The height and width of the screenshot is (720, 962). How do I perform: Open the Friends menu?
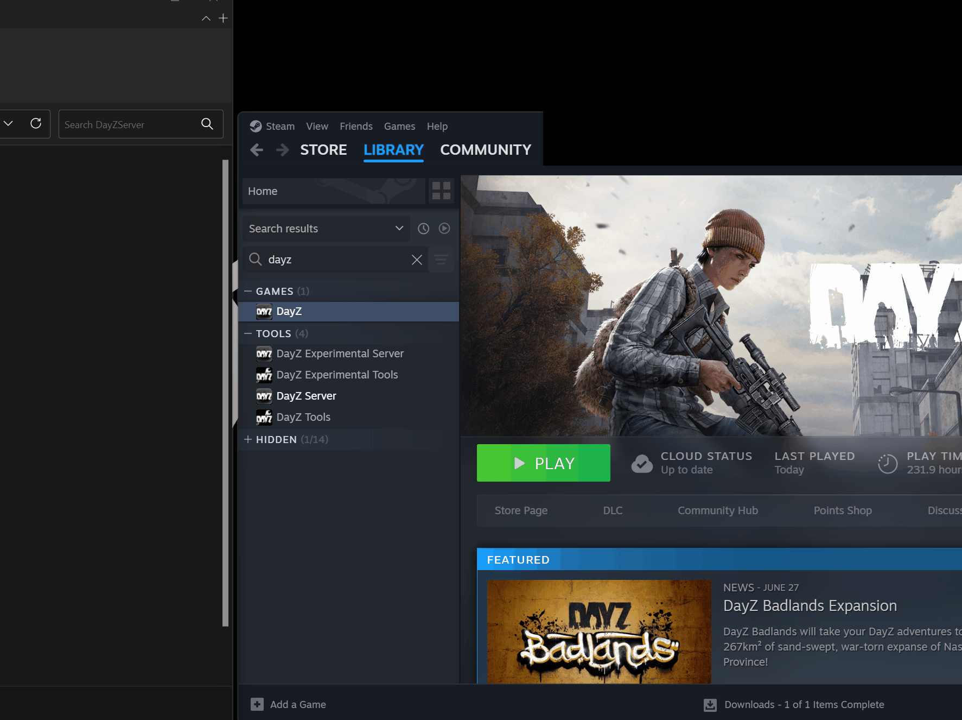pyautogui.click(x=356, y=127)
